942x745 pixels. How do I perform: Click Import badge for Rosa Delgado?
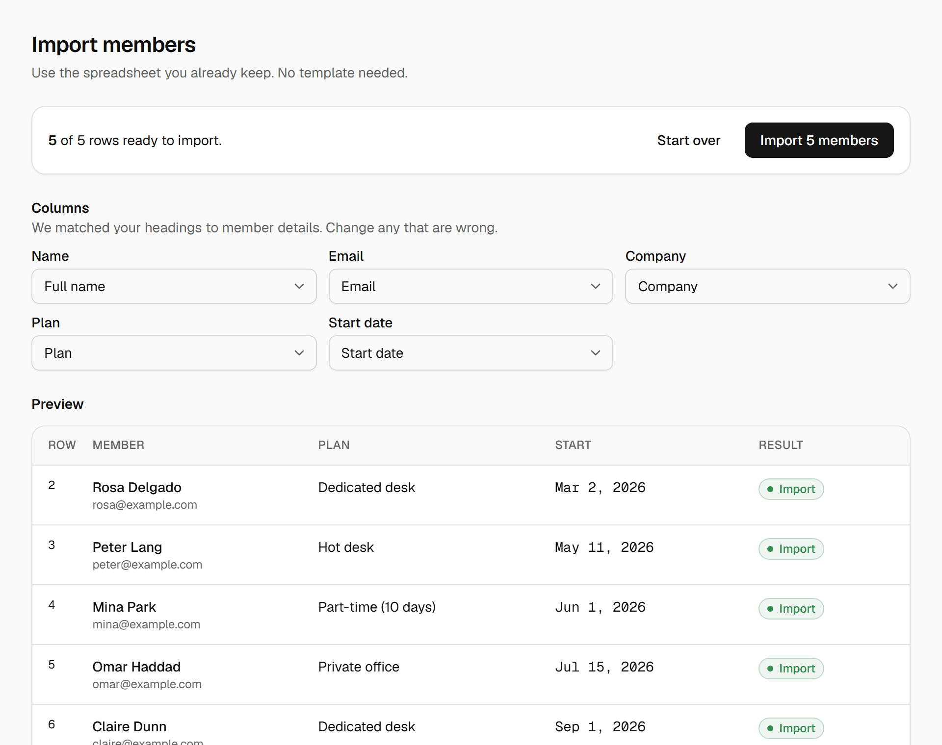pos(791,489)
